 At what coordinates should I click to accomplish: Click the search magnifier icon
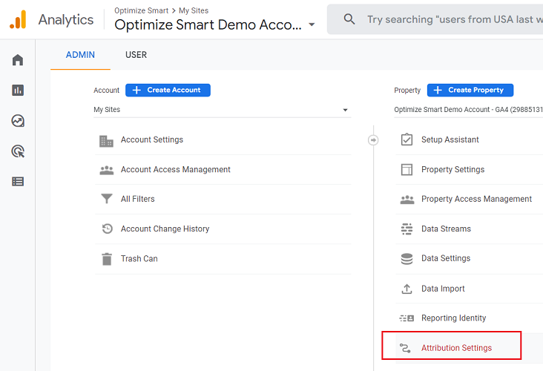(349, 19)
